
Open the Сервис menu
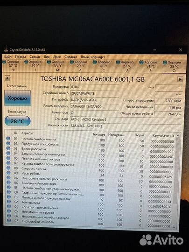click(35, 57)
